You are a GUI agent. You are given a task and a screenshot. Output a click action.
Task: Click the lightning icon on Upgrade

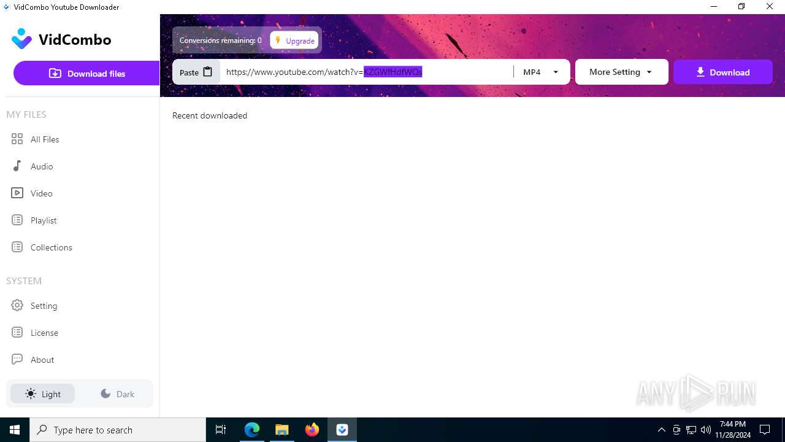[x=278, y=41]
